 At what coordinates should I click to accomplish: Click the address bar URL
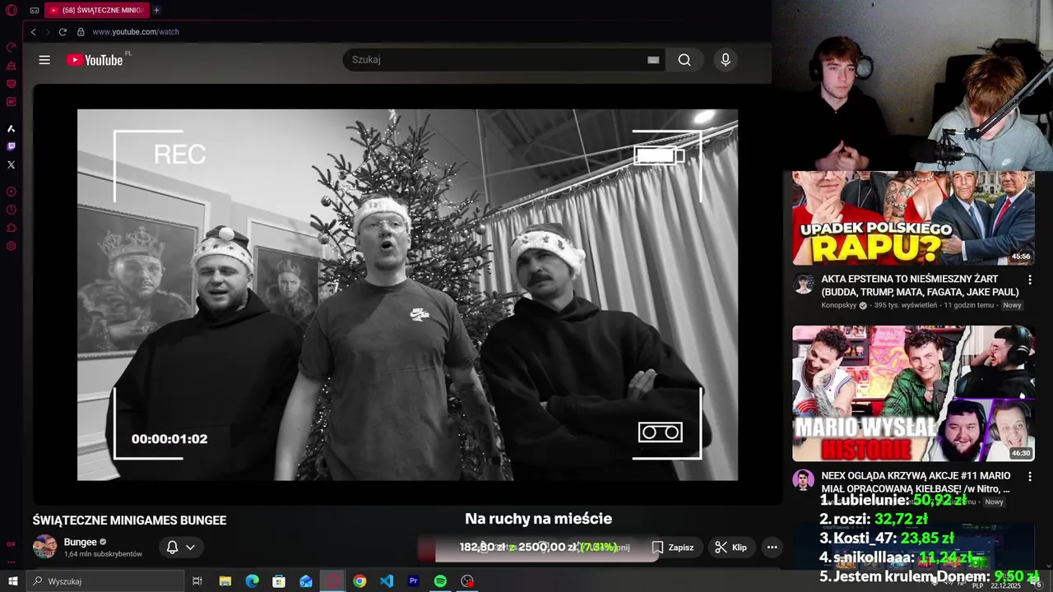pyautogui.click(x=136, y=32)
